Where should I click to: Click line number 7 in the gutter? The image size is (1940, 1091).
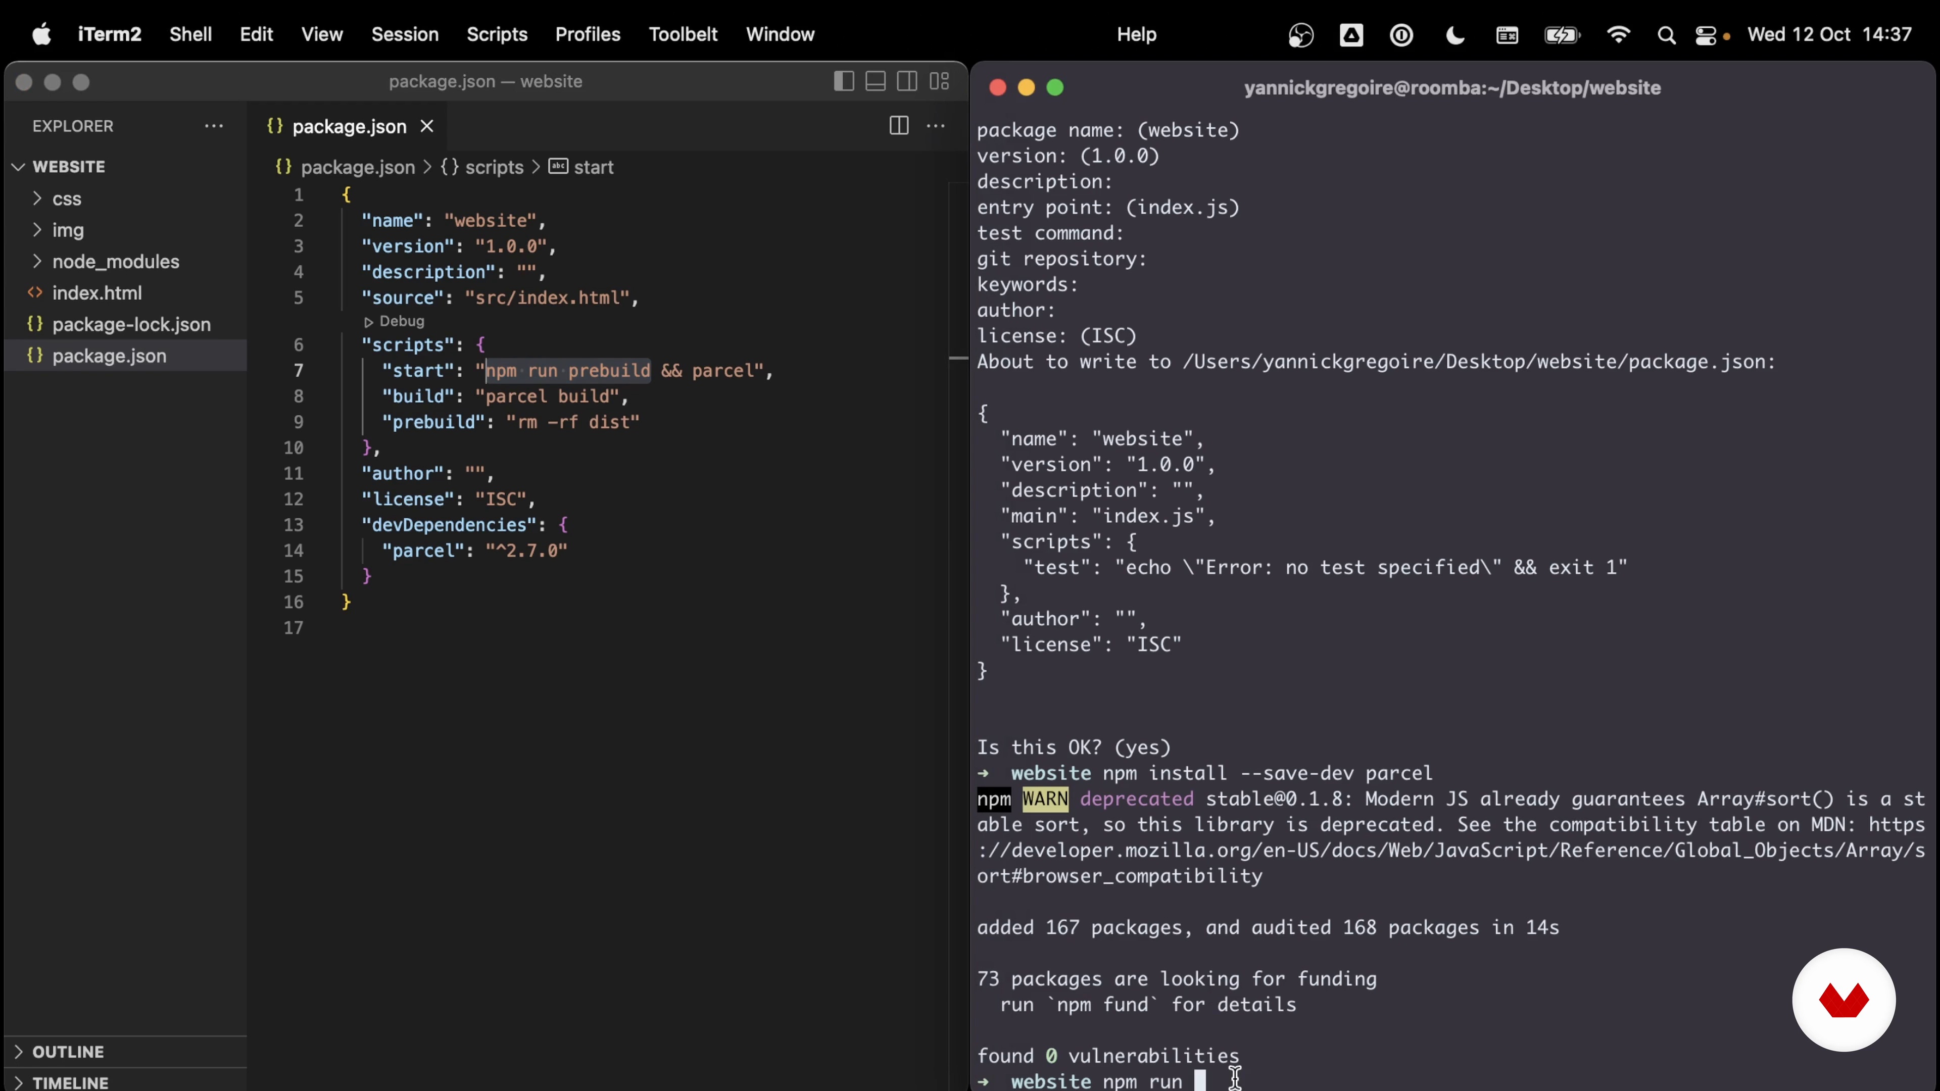tap(298, 370)
